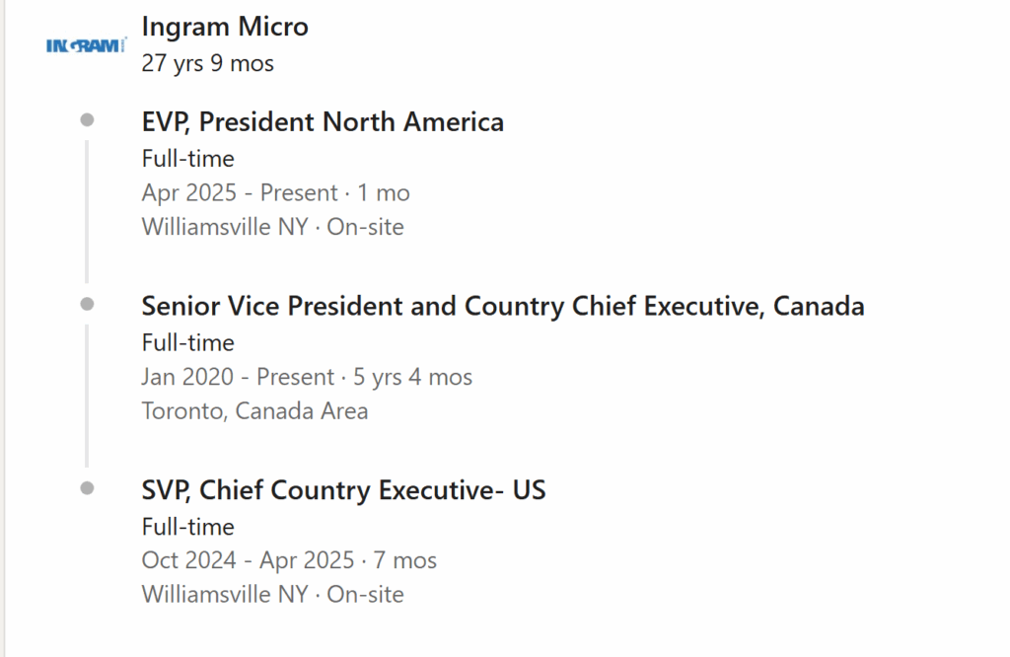Click the timeline bullet beside SVP, Chief Country
The image size is (1010, 657).
pyautogui.click(x=87, y=488)
